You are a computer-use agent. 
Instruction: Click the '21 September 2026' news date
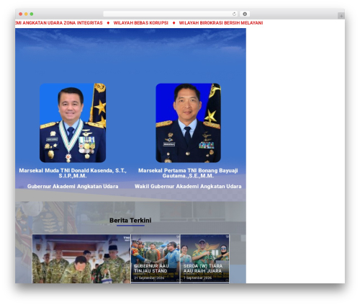tap(149, 278)
